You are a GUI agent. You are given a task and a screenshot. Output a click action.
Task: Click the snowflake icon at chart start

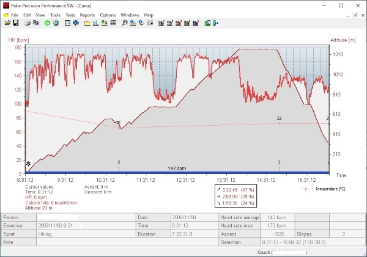[28, 164]
